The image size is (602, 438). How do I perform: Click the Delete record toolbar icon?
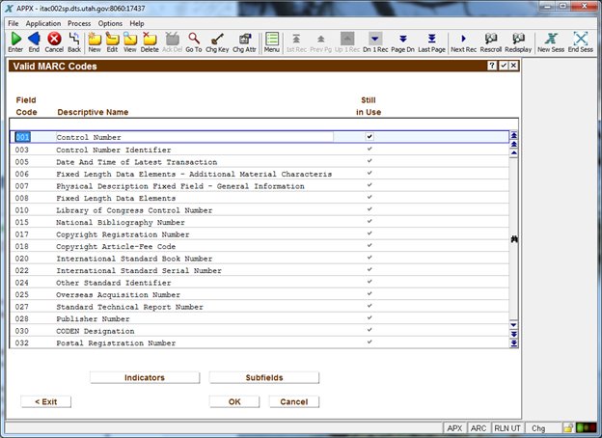pos(150,40)
